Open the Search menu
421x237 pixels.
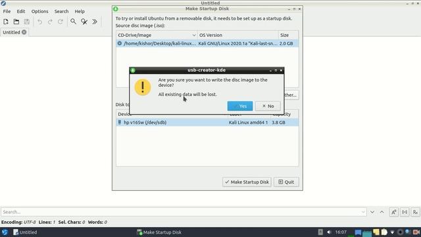tap(61, 11)
